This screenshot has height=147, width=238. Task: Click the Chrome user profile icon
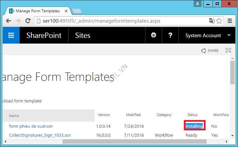point(198,4)
